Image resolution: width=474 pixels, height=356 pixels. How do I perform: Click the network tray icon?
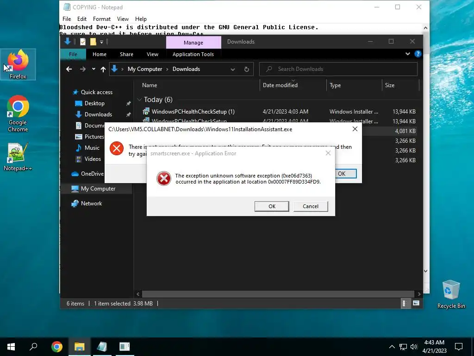[403, 347]
